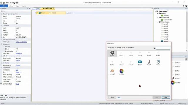Screen dimensions: 188x105
Task: Choose the Mouse object in Add action dialog
Action: pyautogui.click(x=158, y=63)
